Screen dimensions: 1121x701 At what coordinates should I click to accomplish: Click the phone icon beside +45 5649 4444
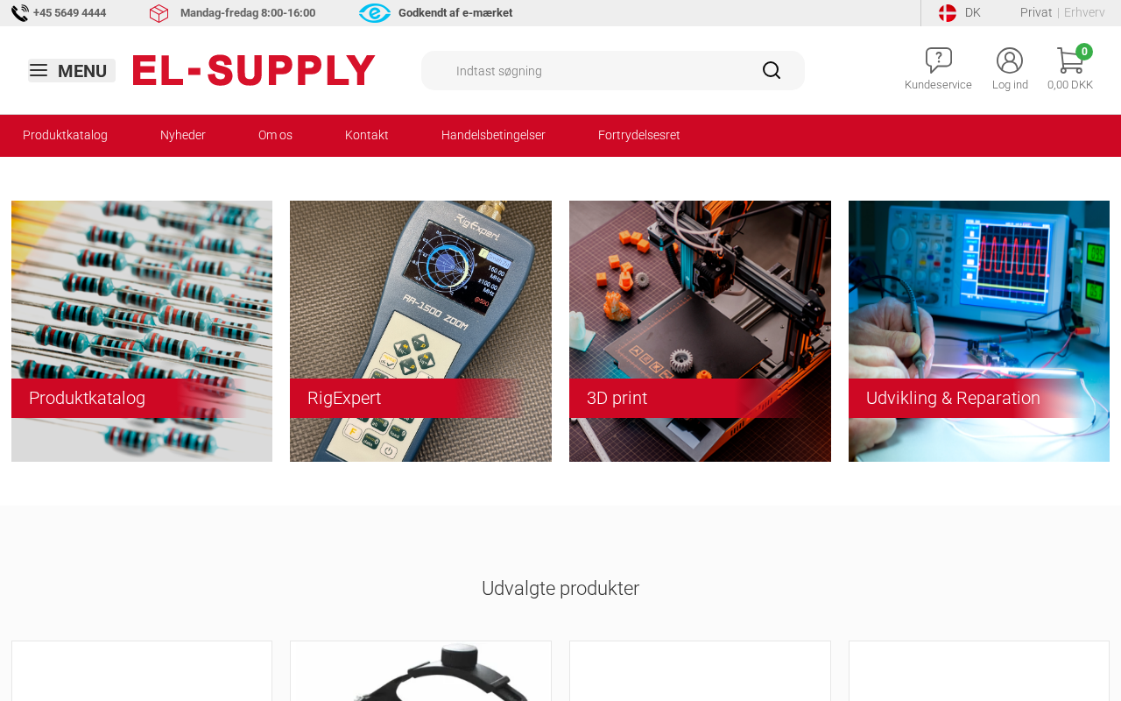pyautogui.click(x=19, y=13)
